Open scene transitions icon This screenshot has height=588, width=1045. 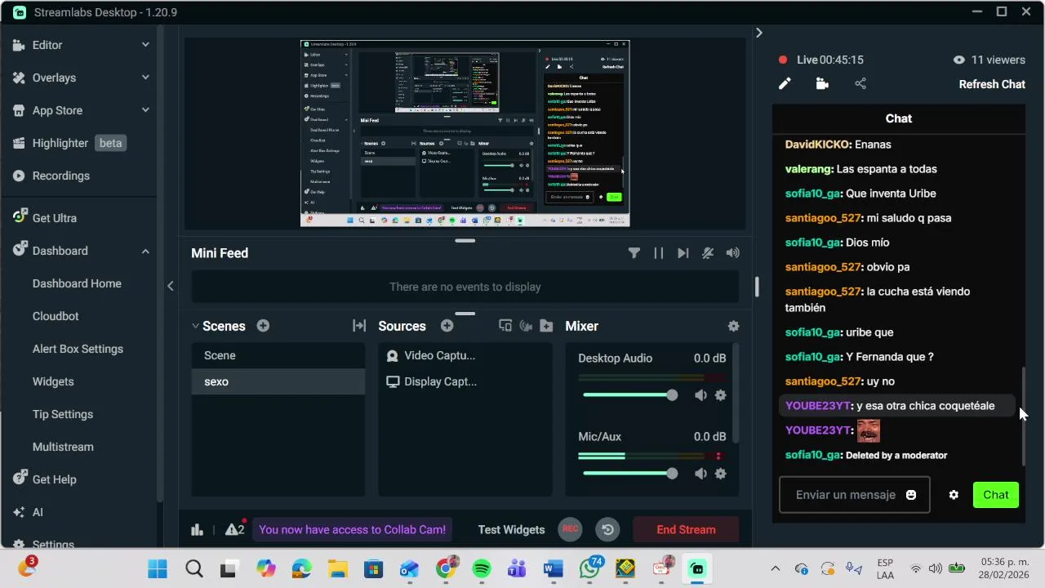(359, 326)
